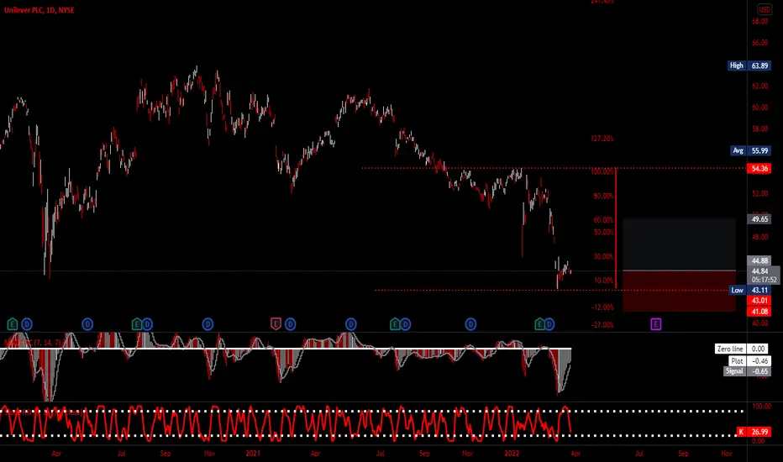The width and height of the screenshot is (783, 462).
Task: Click the 66.00 price axis label
Action: (x=759, y=43)
